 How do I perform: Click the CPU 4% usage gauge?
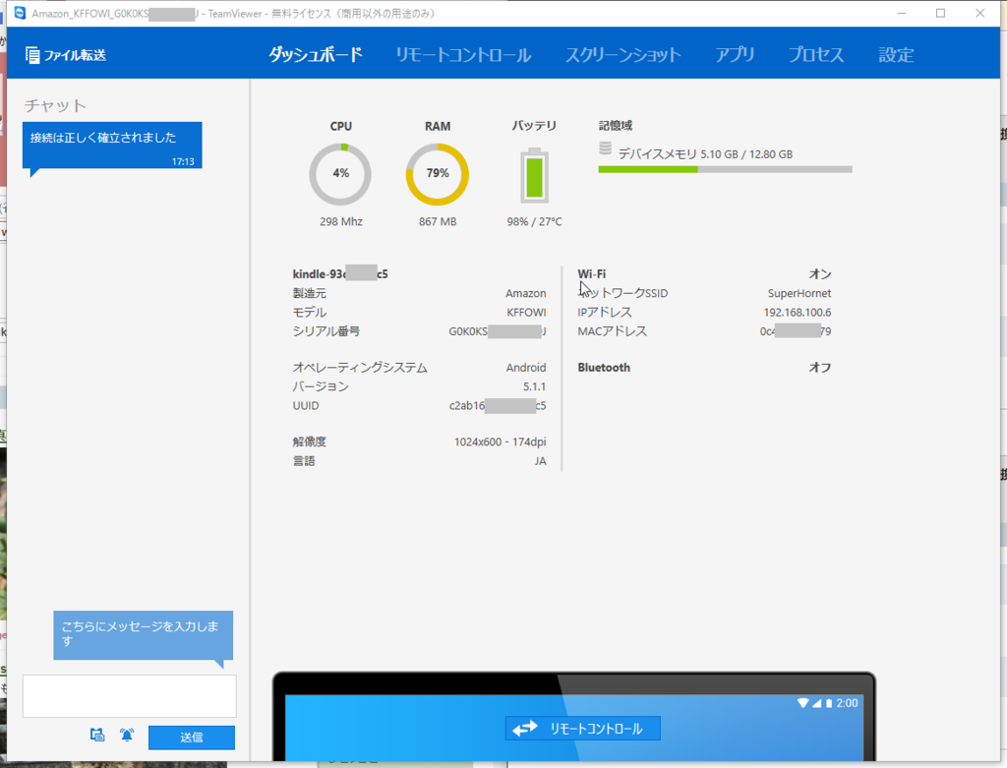point(340,174)
